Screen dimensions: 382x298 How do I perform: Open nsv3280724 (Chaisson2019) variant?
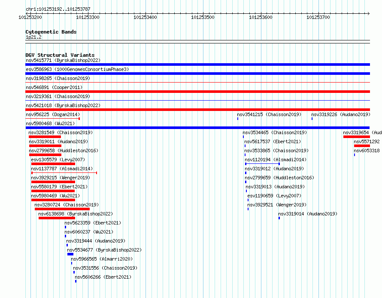click(67, 205)
